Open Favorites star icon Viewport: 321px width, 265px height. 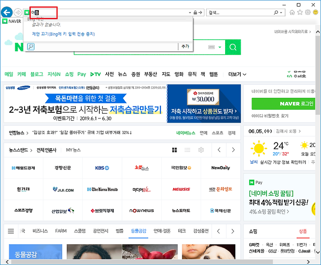coord(300,12)
